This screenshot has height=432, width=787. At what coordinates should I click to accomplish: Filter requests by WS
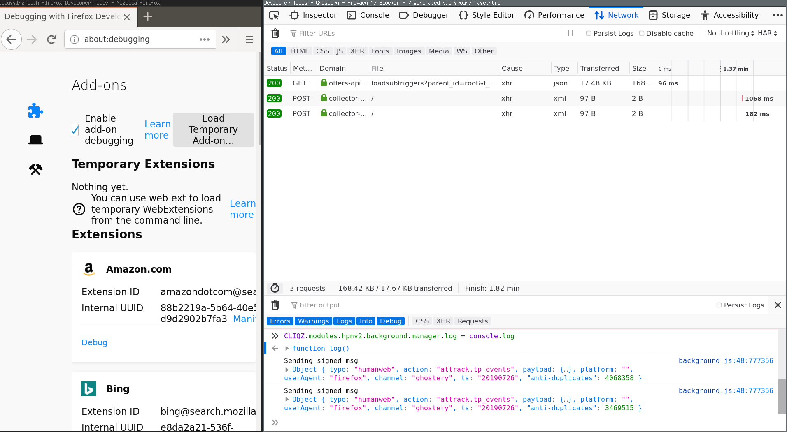pos(462,51)
